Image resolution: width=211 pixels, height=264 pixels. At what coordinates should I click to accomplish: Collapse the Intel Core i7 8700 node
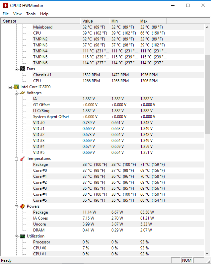[10, 87]
